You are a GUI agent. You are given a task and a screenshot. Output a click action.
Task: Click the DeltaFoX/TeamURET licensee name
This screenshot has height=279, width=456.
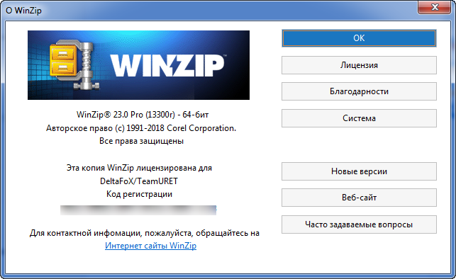click(139, 181)
